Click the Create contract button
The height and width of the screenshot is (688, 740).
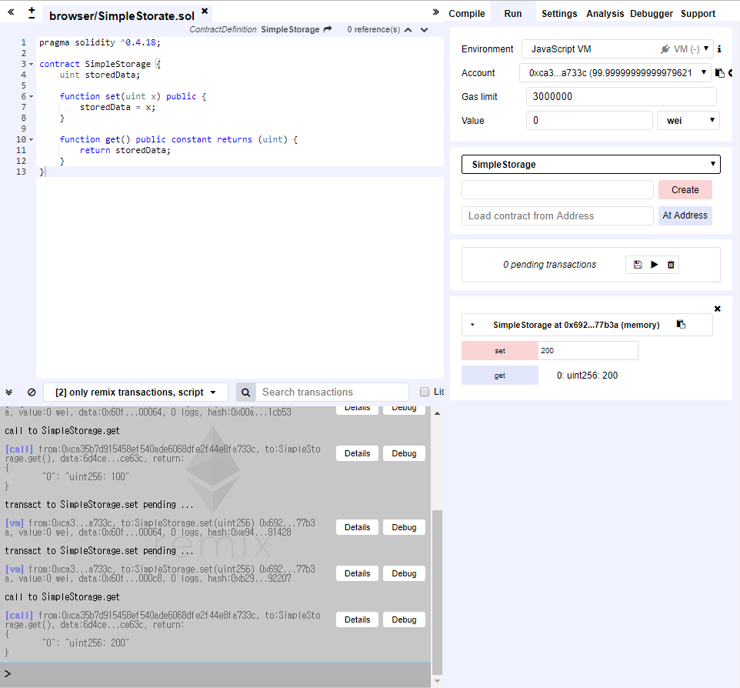coord(685,190)
